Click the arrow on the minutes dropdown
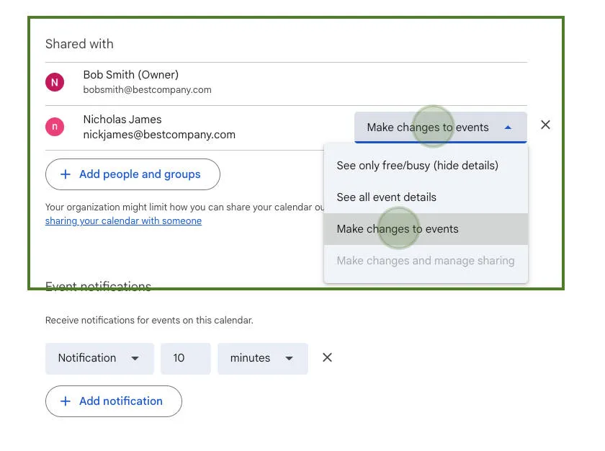Image resolution: width=605 pixels, height=451 pixels. pos(288,358)
